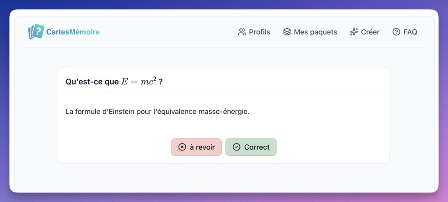
Task: Click the stacked layers icon for Mes paquets
Action: coord(287,32)
